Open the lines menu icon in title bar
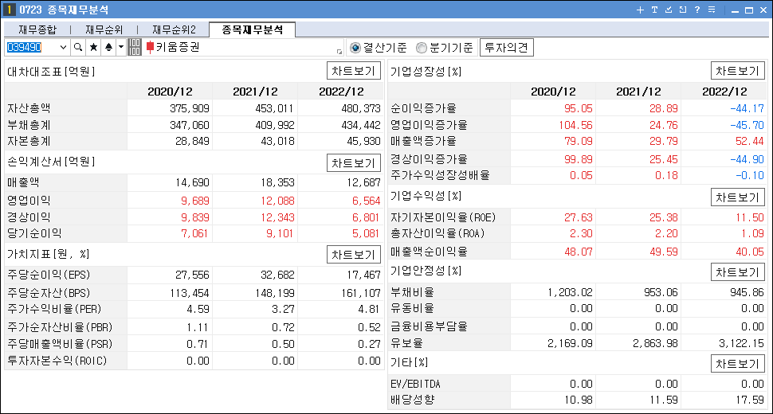 712,10
